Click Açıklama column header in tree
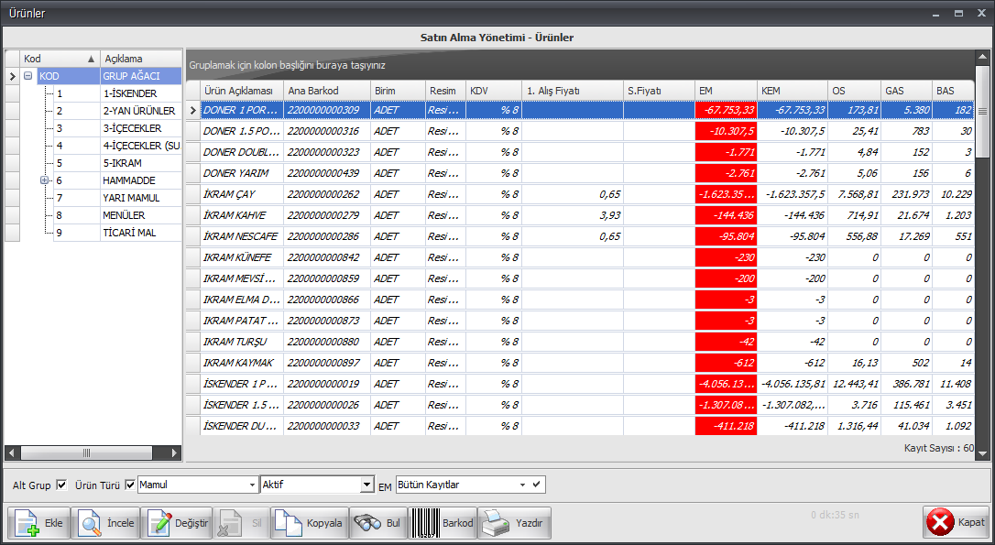 (x=141, y=59)
